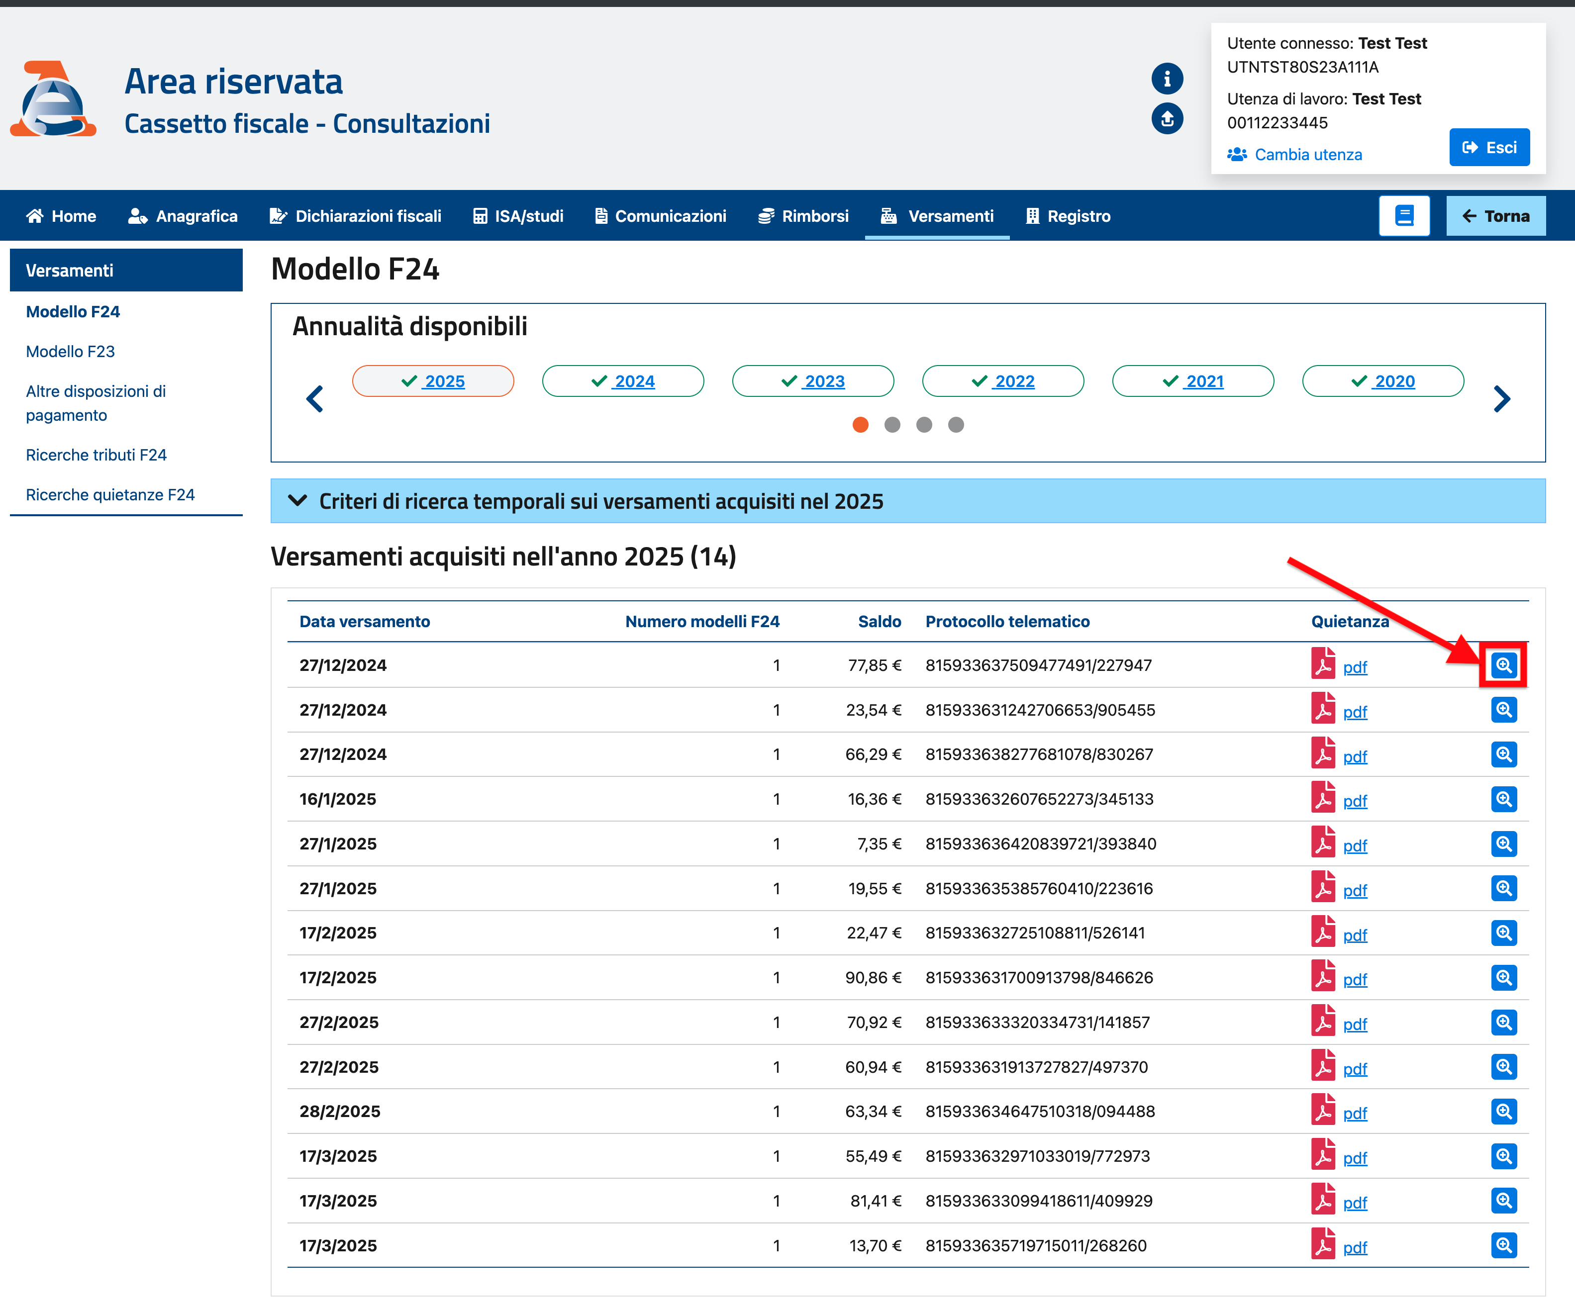Open detail magnifier for 22,47 € payment
This screenshot has width=1575, height=1309.
point(1504,933)
